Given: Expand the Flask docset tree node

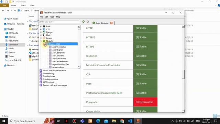Looking at the screenshot, I should click(x=41, y=35).
